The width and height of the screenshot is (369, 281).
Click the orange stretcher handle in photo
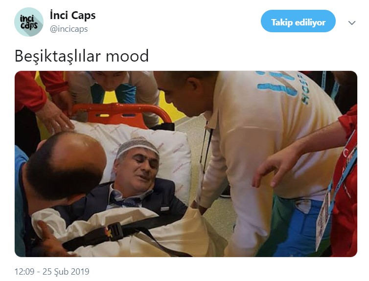click(x=122, y=113)
